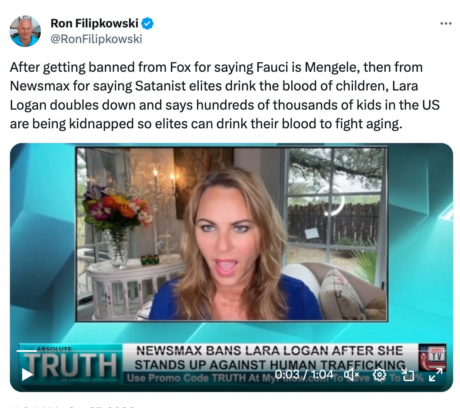
Task: Open Ron Filipkowski's profile avatar
Action: tap(25, 31)
